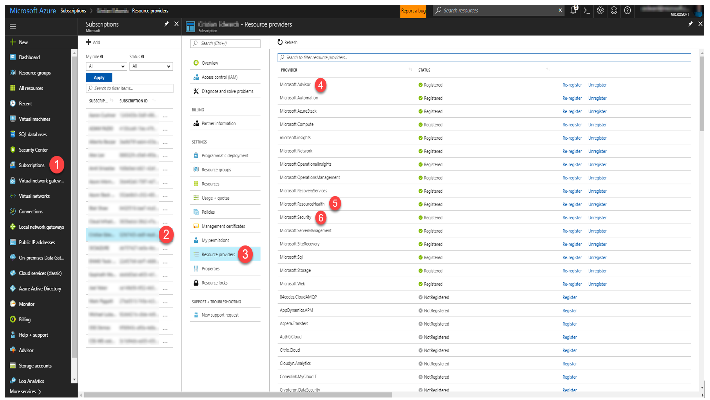Sort by the STATUS column arrows

[548, 69]
